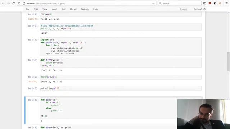The image size is (230, 129).
Task: Select the dict(a=1,b=2) cell
Action: pos(121,77)
